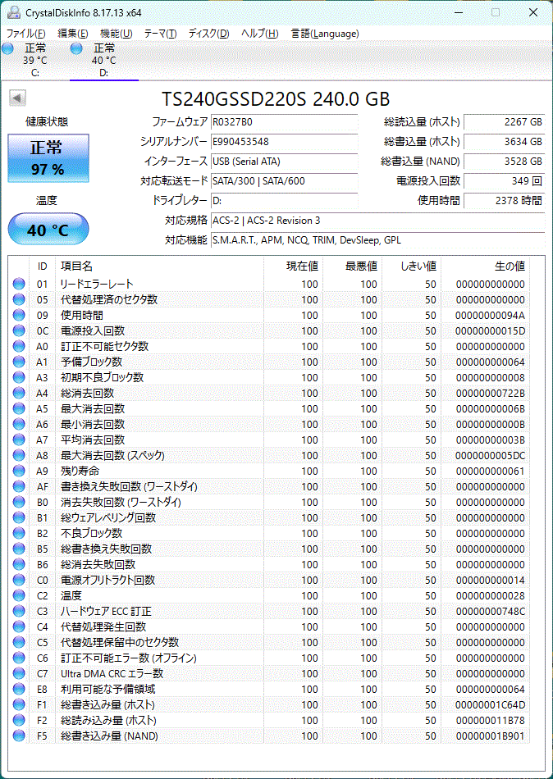Click the CrystalDiskInfo app icon in title bar
The height and width of the screenshot is (779, 553).
coord(15,13)
